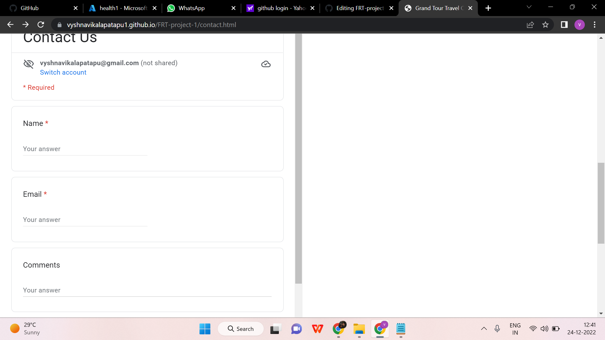Click ENG IN language indicator
The width and height of the screenshot is (605, 340).
coord(515,329)
